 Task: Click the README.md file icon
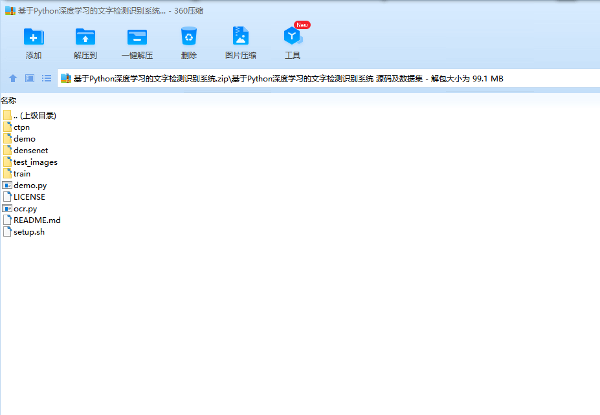tap(7, 220)
